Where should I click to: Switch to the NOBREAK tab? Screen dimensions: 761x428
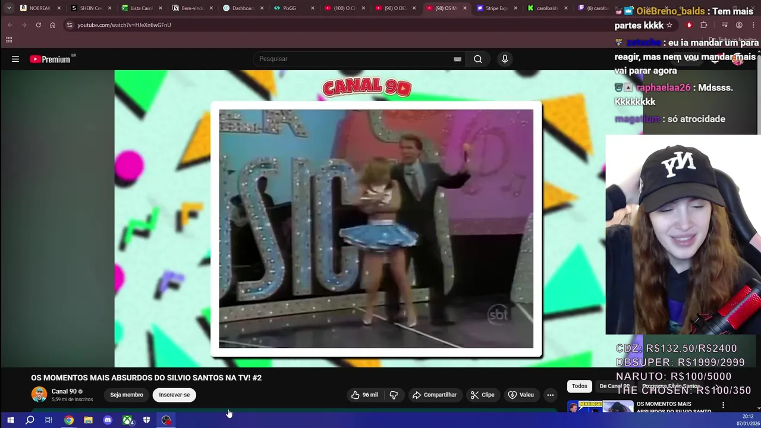pyautogui.click(x=40, y=8)
